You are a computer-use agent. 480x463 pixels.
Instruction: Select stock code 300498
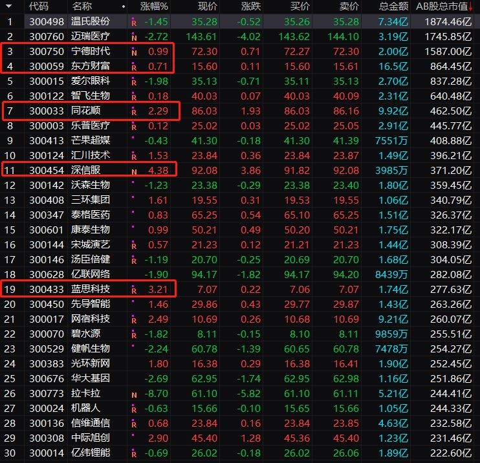pos(47,21)
